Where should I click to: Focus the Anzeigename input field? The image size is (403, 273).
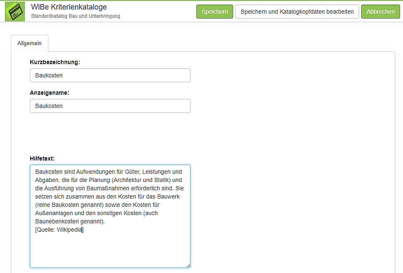click(110, 106)
